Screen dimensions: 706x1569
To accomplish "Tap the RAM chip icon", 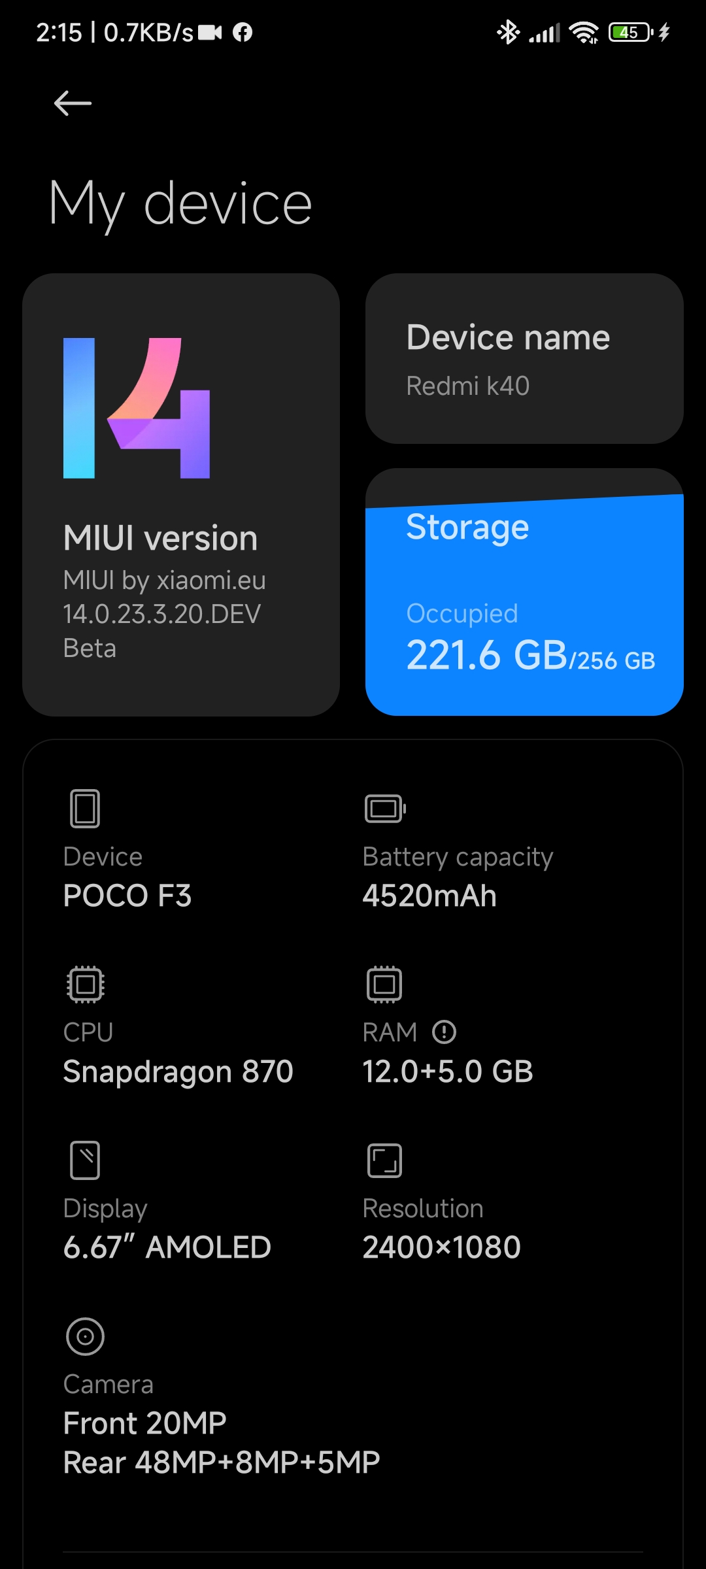I will tap(384, 985).
